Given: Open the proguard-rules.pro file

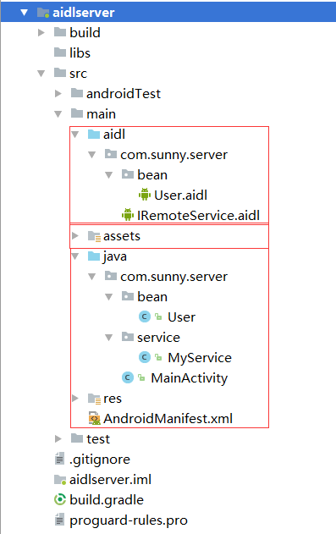Looking at the screenshot, I should click(x=129, y=520).
